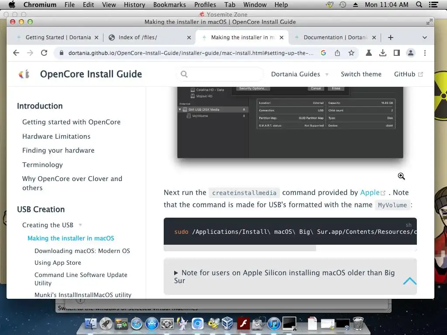This screenshot has width=447, height=335.
Task: Open the File menu
Action: (x=69, y=4)
